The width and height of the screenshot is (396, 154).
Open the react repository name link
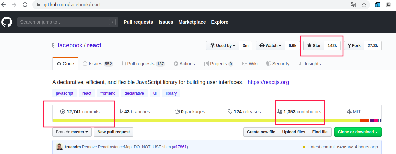pos(94,45)
